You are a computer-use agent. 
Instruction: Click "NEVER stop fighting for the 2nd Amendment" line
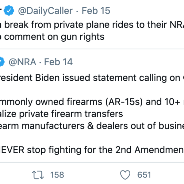(92, 150)
